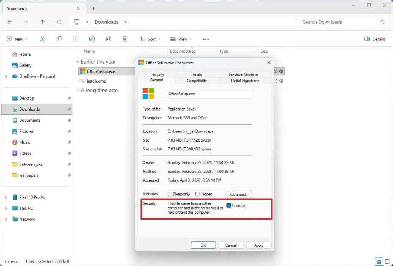Apply the property changes

click(259, 245)
